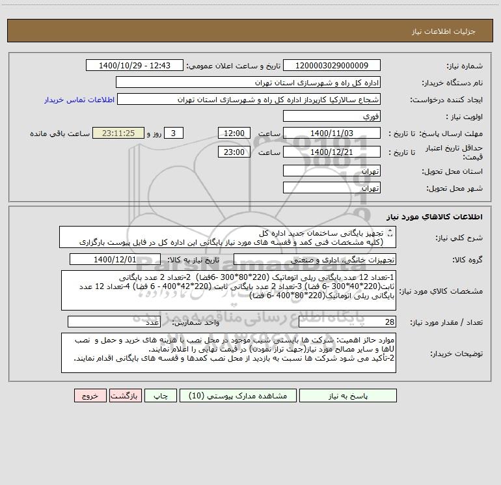Screen dimensions: 501x485
Task: Click the response deadline time 12:00
Action: click(234, 133)
